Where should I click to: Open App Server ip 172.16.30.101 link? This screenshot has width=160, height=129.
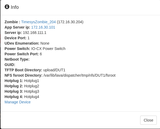[x=43, y=27]
